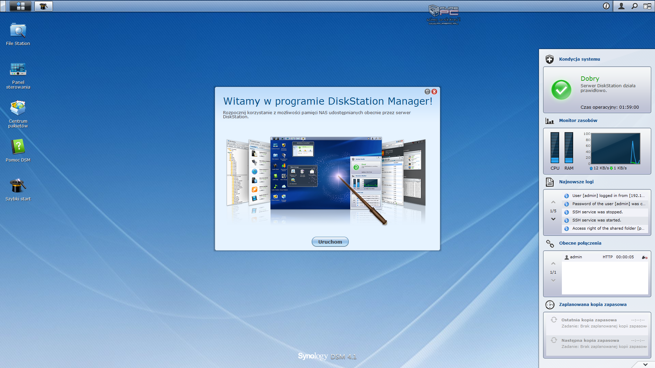Select the admin connection row

tap(605, 257)
